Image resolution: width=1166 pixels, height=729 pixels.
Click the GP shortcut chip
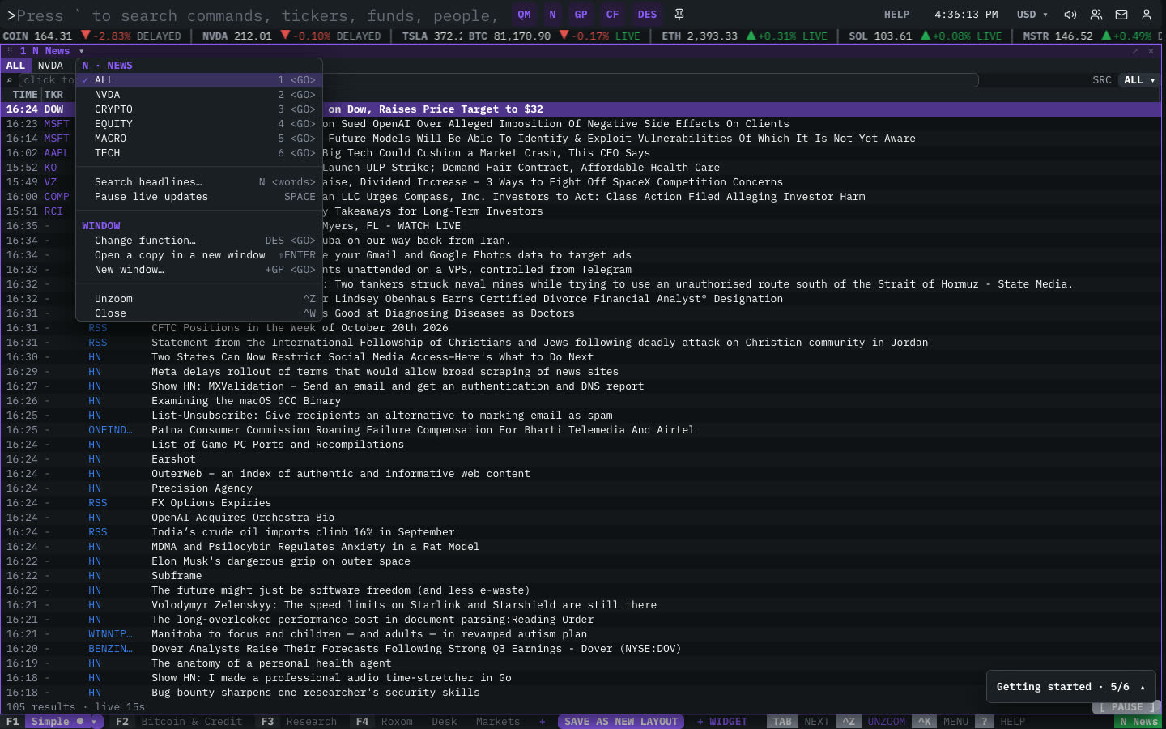point(581,15)
